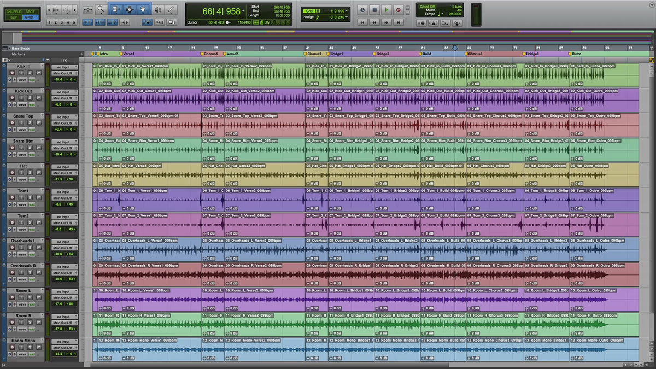Open Kick In input selector dropdown
The width and height of the screenshot is (656, 369).
tap(65, 67)
